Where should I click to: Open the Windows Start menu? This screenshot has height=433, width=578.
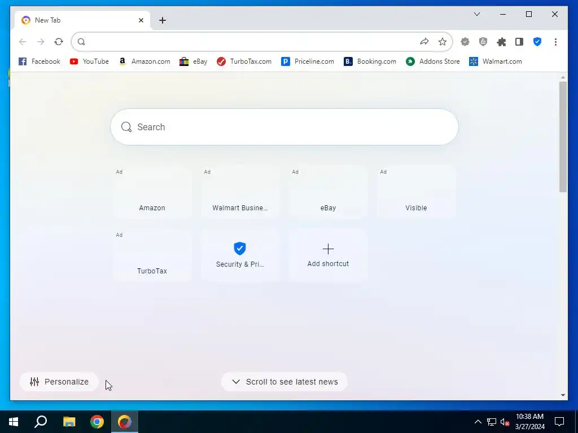(x=14, y=422)
